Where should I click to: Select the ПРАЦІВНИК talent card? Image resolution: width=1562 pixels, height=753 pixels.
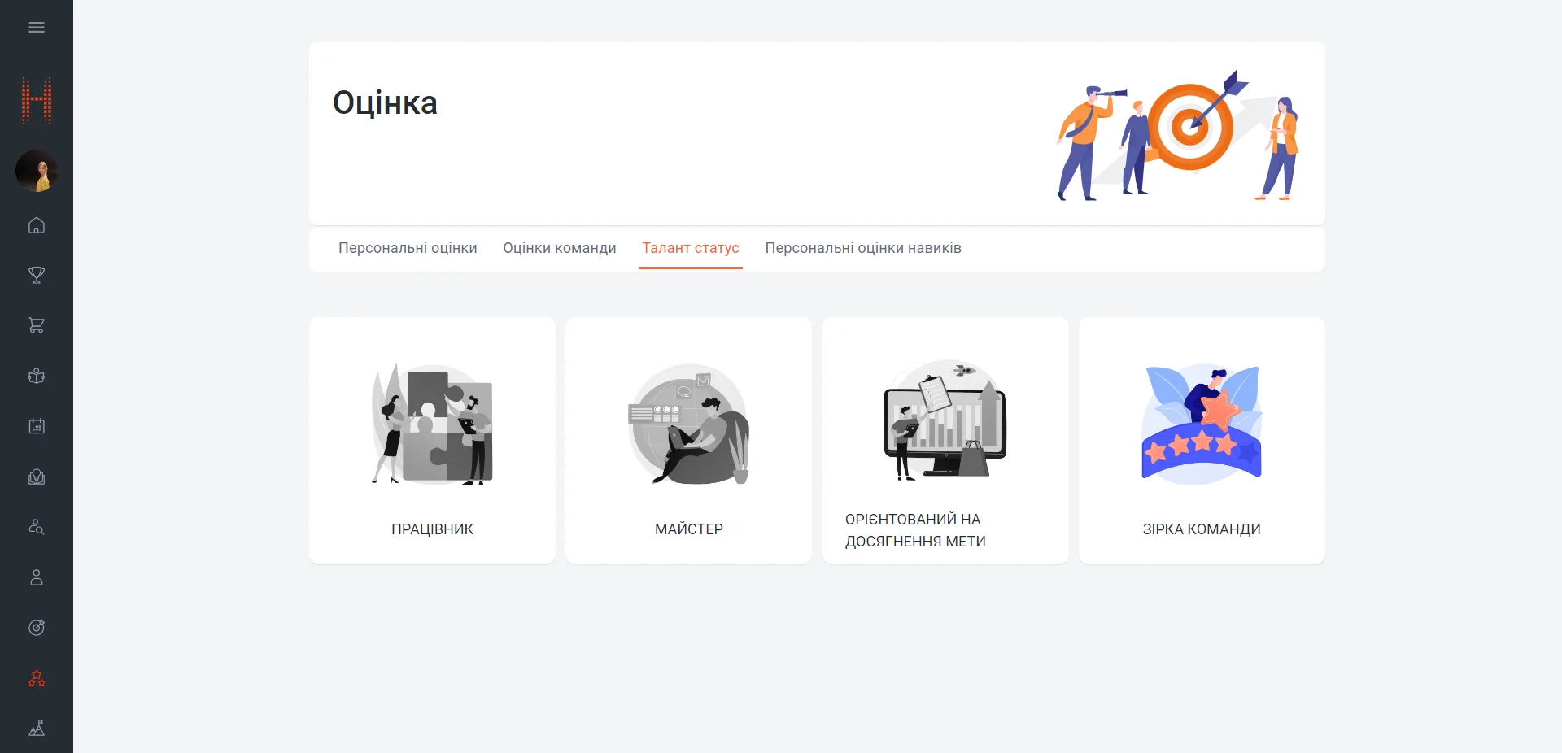[x=432, y=440]
